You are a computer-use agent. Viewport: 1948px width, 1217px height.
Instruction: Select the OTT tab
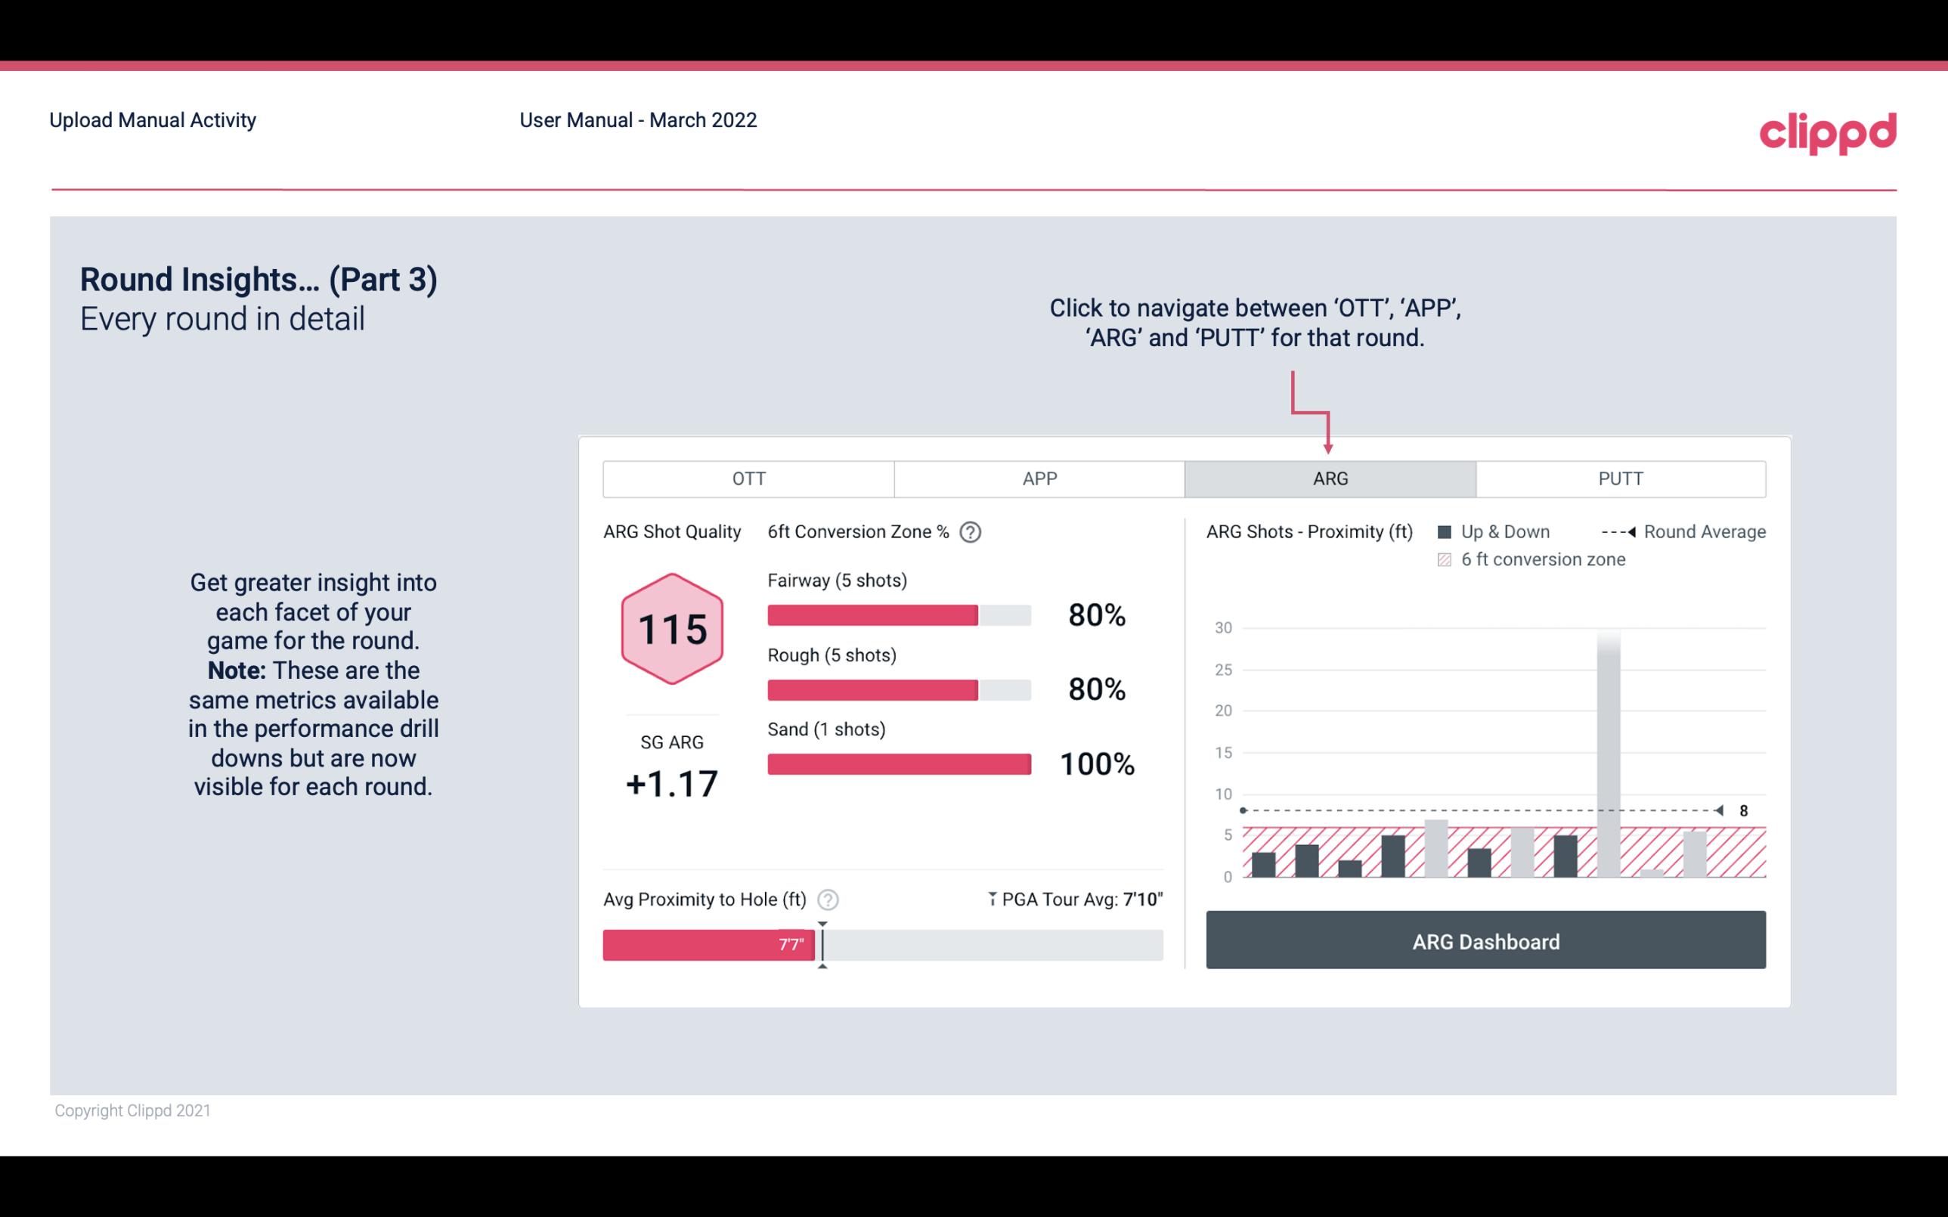coord(750,478)
